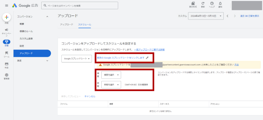Open カスタム変数 in side menu
263x120 pixels.
click(26, 39)
